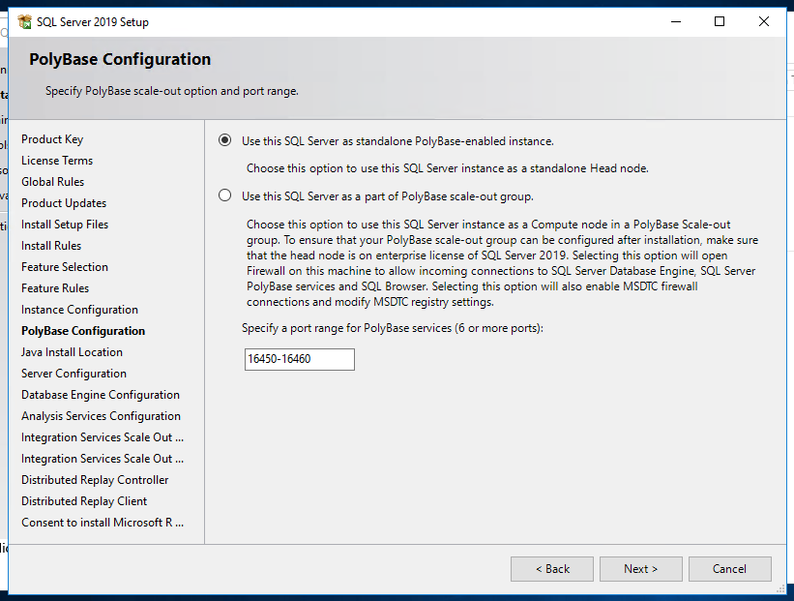
Task: Select Feature Selection step in sidebar
Action: pos(64,267)
